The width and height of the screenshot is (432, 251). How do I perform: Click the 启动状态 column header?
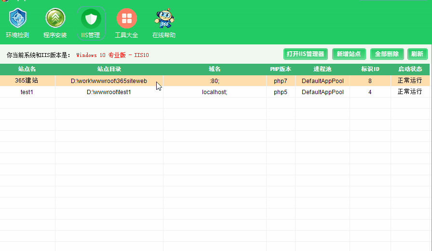[x=410, y=69]
